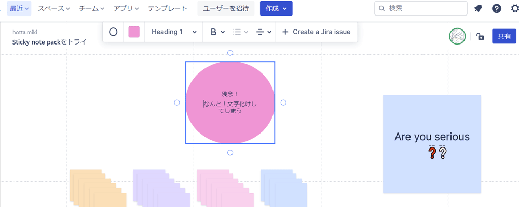
Task: Open the text alignment dropdown
Action: (264, 32)
